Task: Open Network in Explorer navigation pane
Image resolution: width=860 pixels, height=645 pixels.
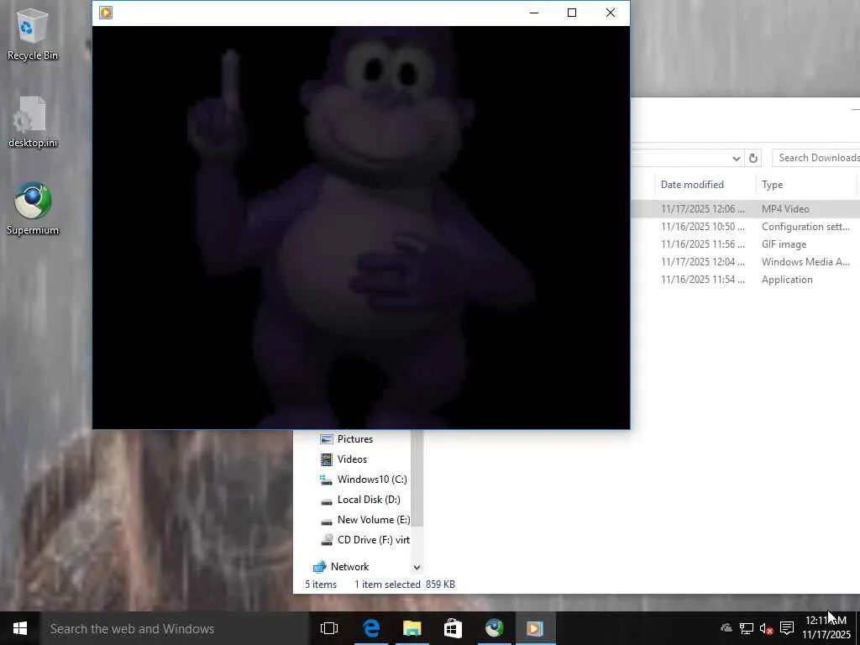Action: (x=349, y=567)
